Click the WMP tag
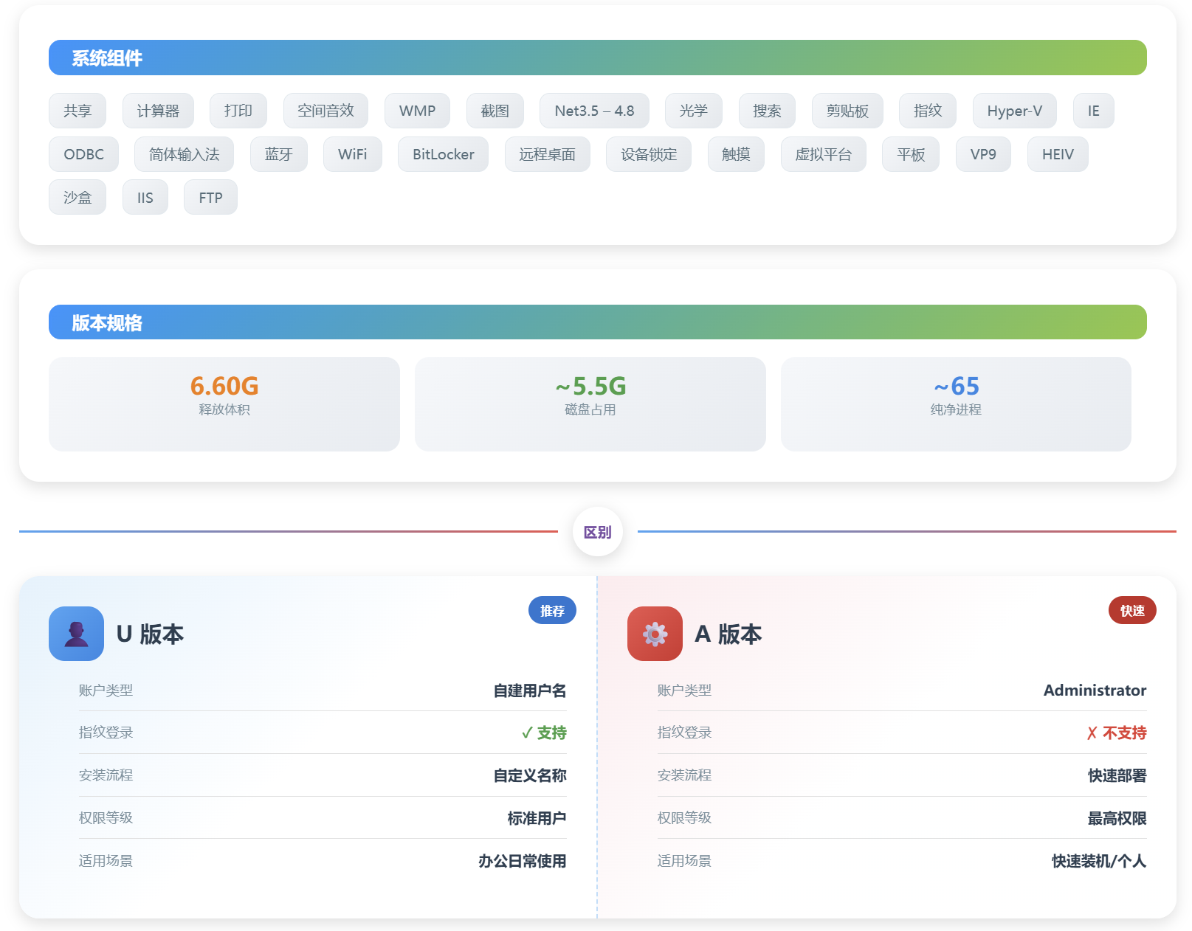This screenshot has height=931, width=1192. pyautogui.click(x=417, y=111)
